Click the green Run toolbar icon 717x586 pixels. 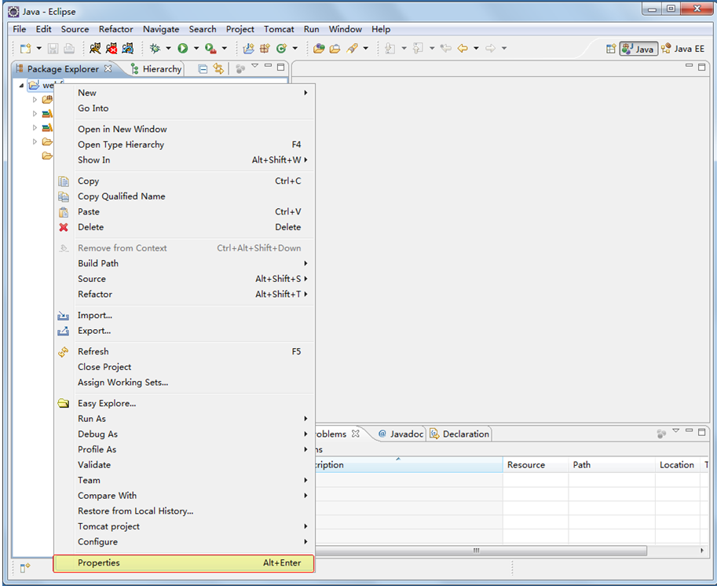pos(183,48)
